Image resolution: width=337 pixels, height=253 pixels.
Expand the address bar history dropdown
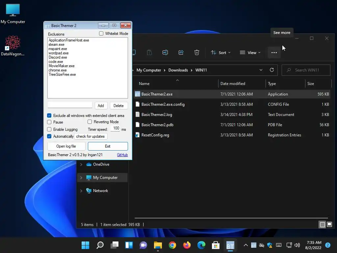(261, 70)
